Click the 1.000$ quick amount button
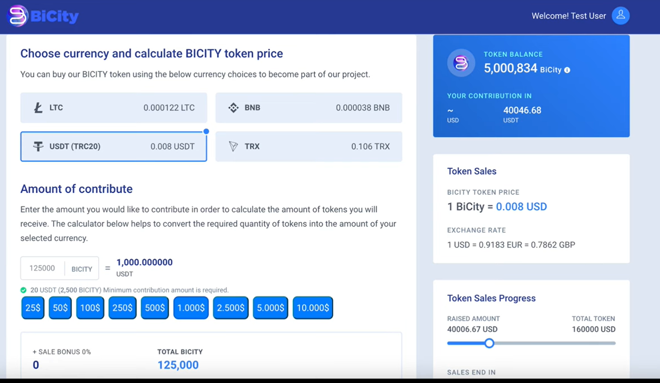 (191, 308)
